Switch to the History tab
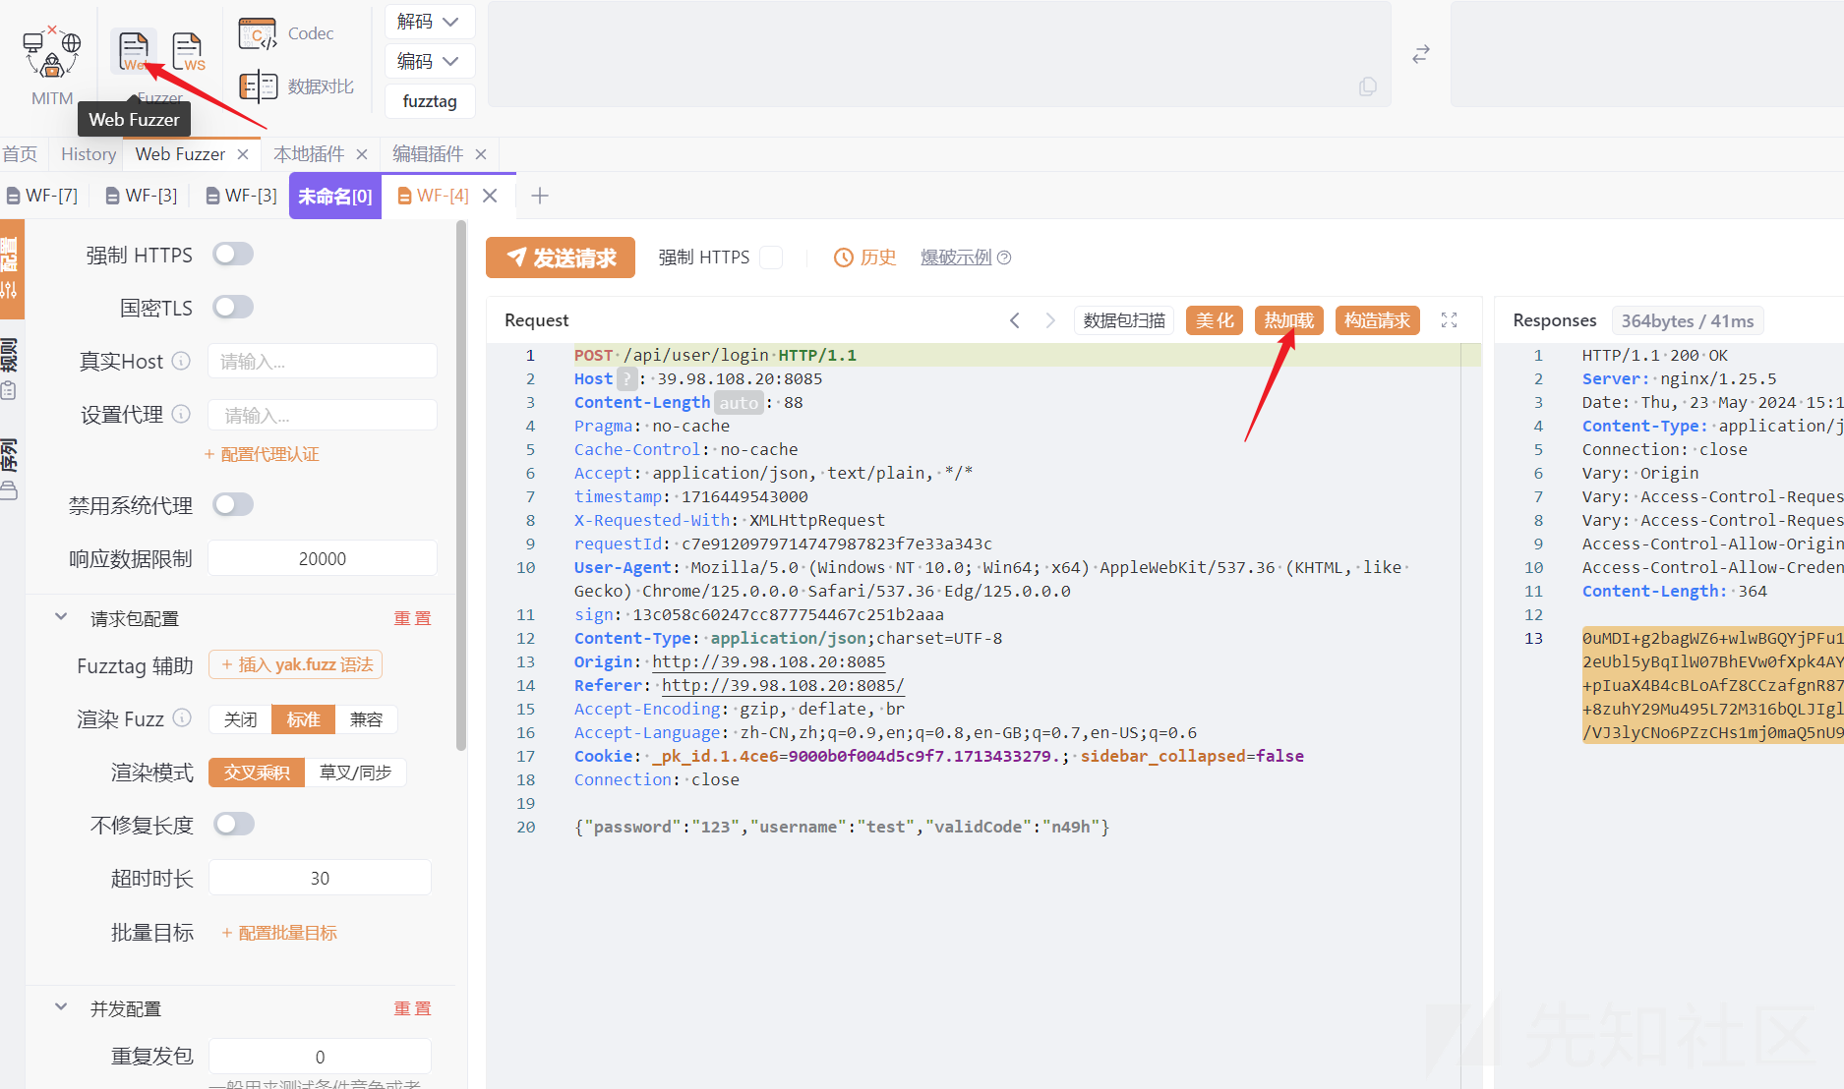 click(88, 154)
